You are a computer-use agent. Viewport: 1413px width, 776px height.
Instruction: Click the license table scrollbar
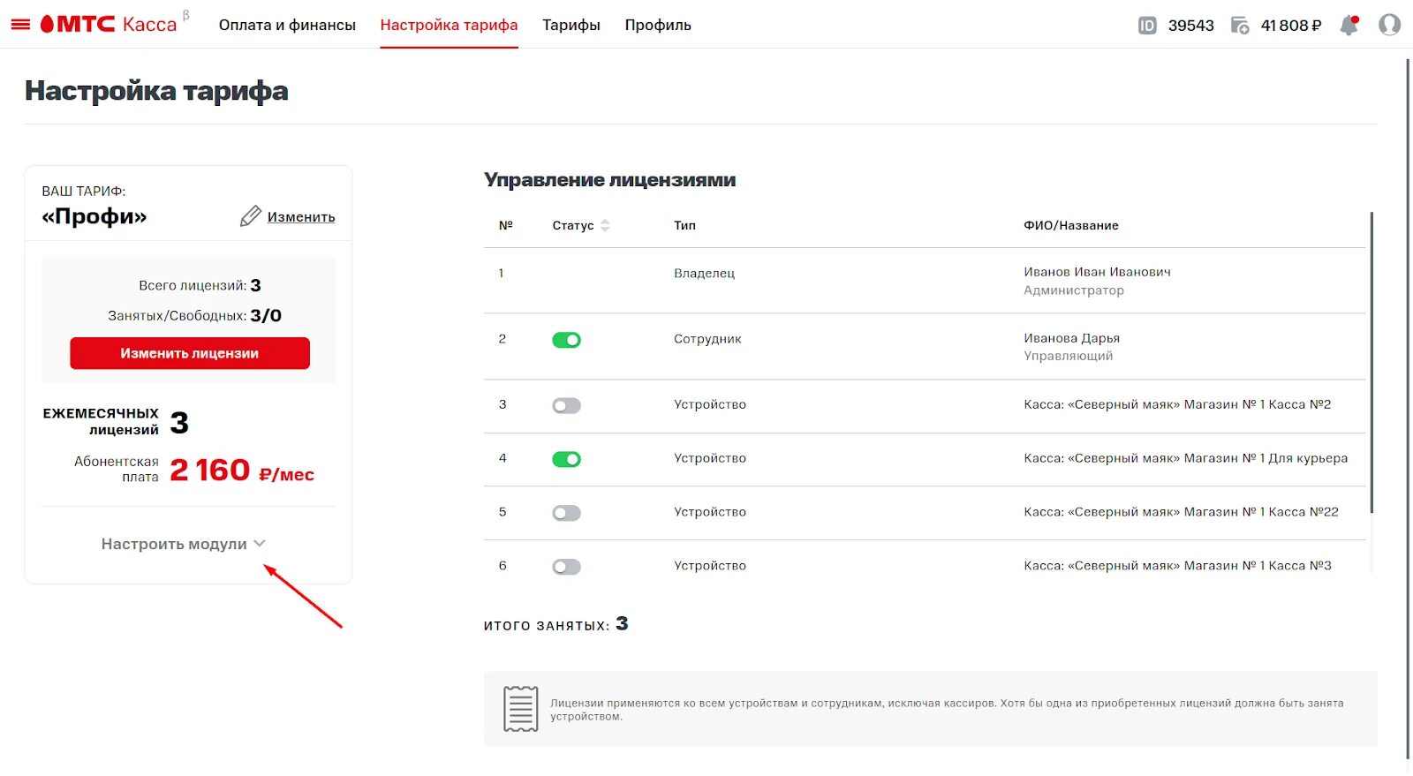[1371, 362]
